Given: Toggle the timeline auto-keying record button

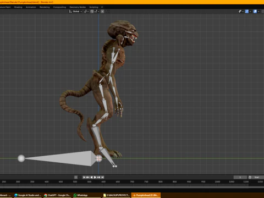Looking at the screenshot, I should click(76, 177).
